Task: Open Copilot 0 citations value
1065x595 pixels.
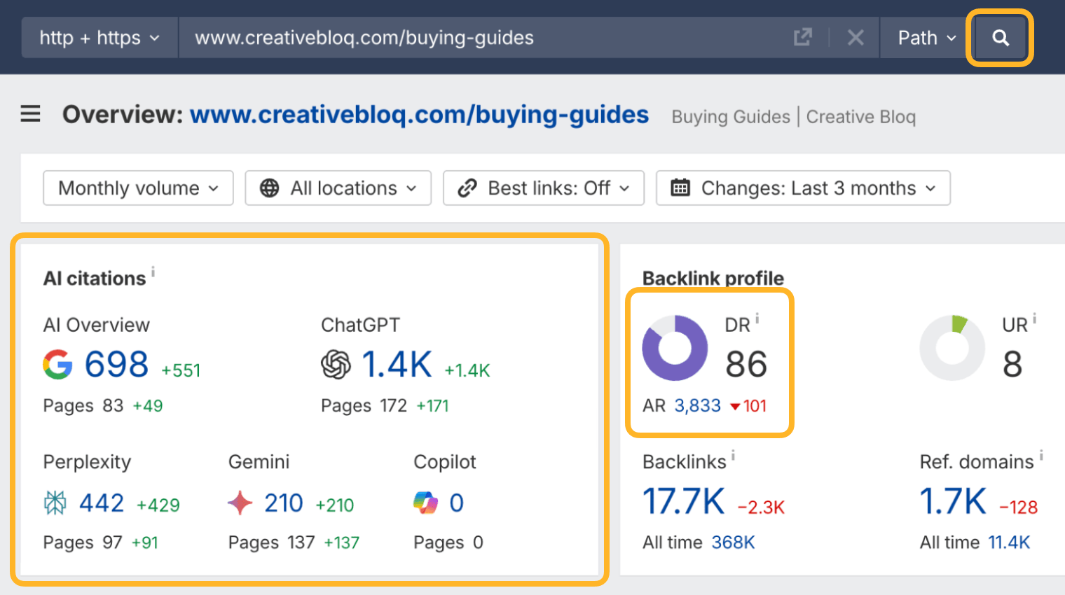Action: pos(456,503)
